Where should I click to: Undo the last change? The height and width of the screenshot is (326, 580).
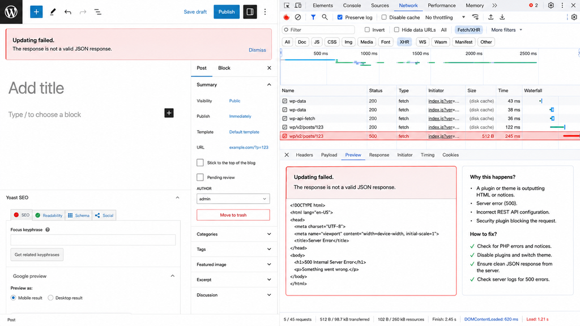(x=68, y=12)
